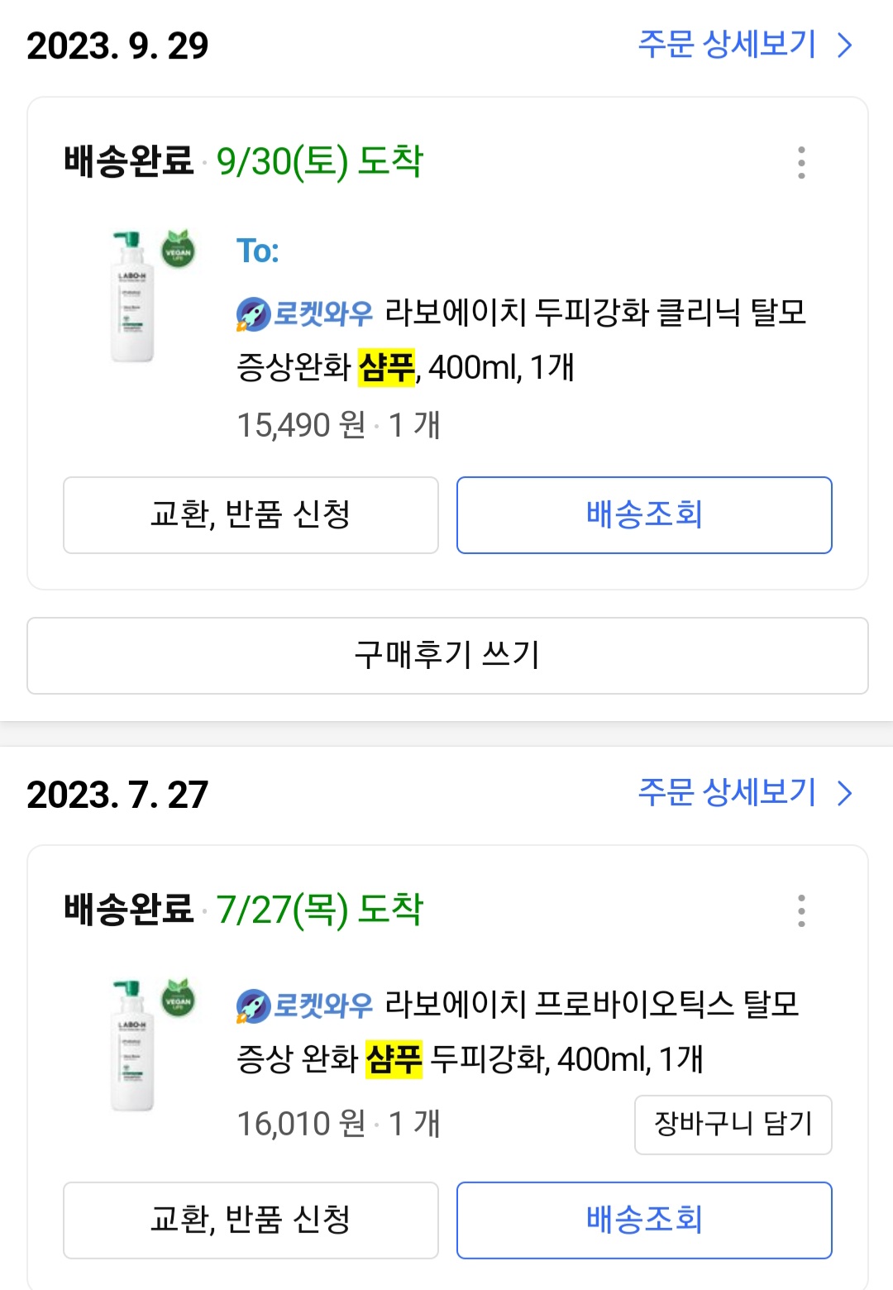Expand 주문 상세보기 chevron for 2023. 7. 27
The width and height of the screenshot is (893, 1290).
point(844,794)
